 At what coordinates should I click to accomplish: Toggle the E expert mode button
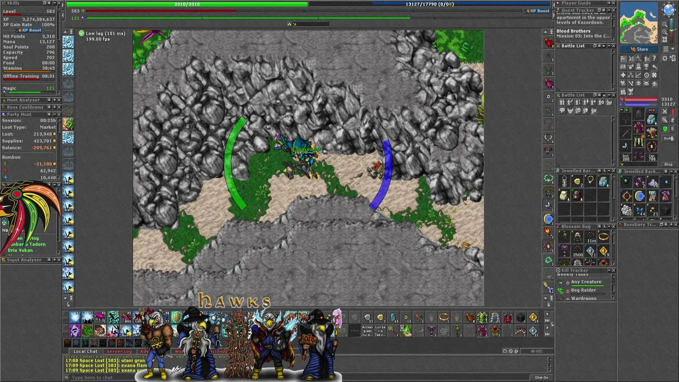(673, 129)
